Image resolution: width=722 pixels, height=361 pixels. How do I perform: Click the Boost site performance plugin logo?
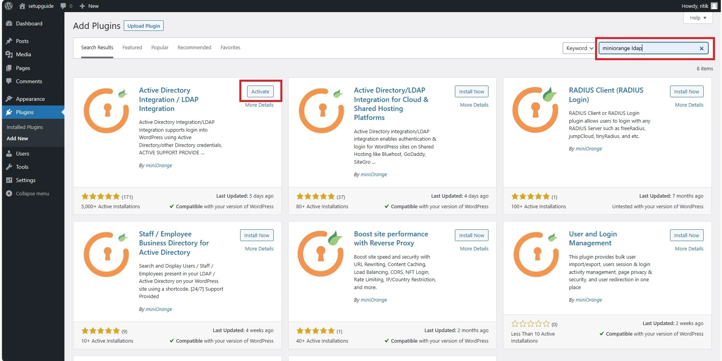(x=321, y=254)
